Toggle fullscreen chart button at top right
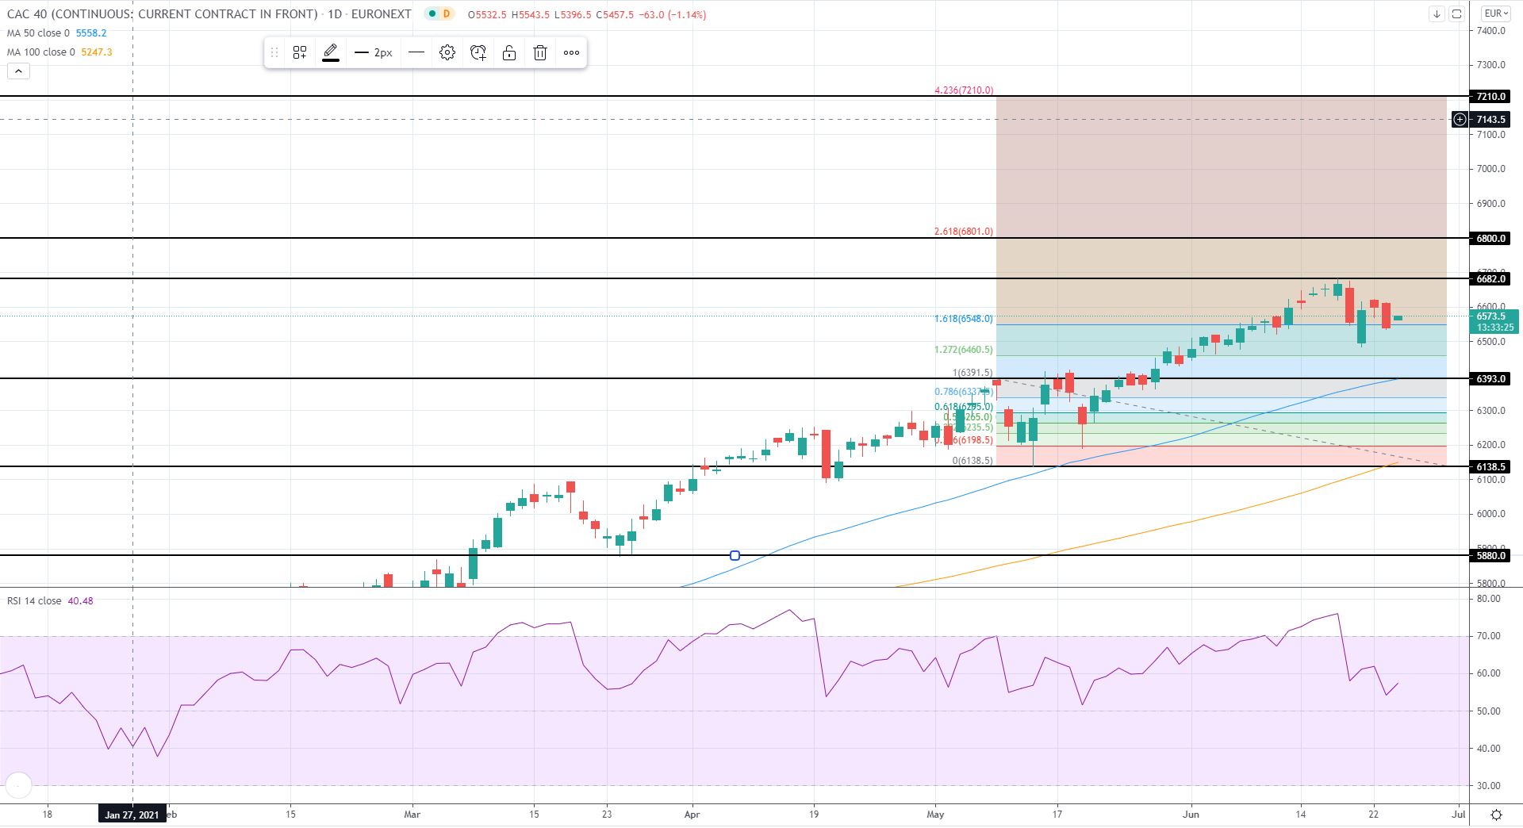1523x828 pixels. click(x=1456, y=13)
